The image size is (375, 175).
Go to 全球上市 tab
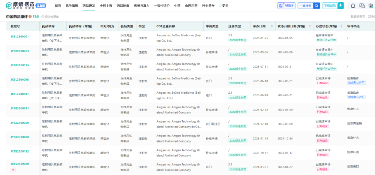[x=106, y=6]
